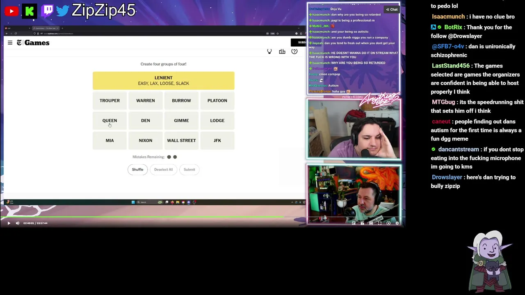Screen dimensions: 525x295
Task: Click the caneut username in chat
Action: 441,122
